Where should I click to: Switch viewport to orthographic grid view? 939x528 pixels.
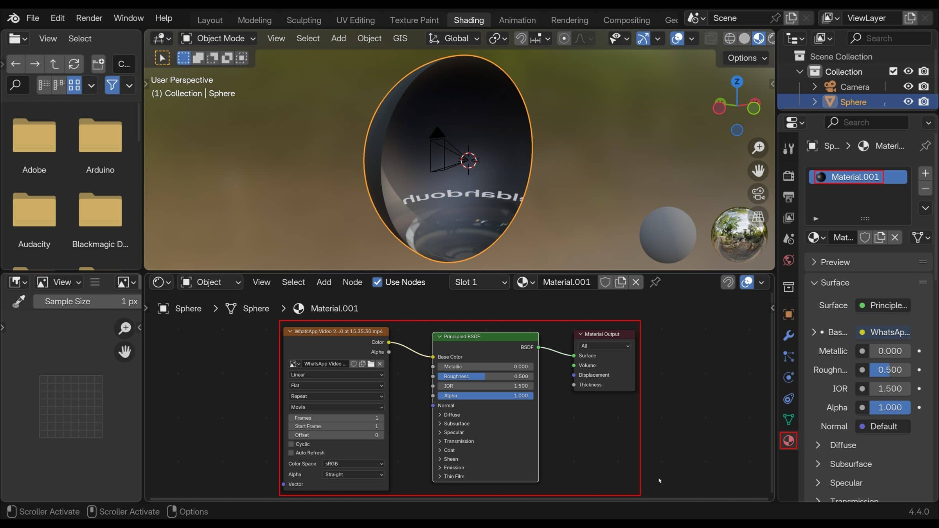758,217
